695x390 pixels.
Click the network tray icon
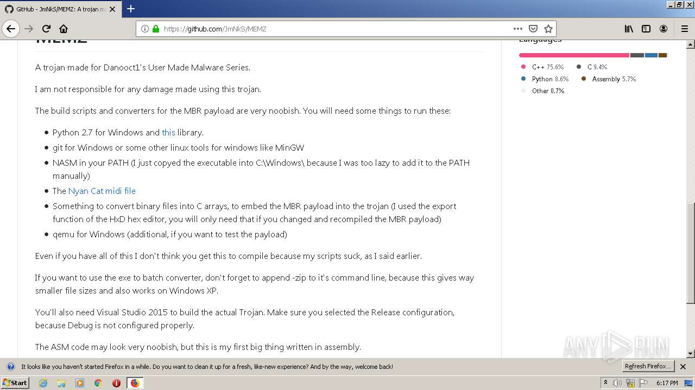(x=630, y=383)
